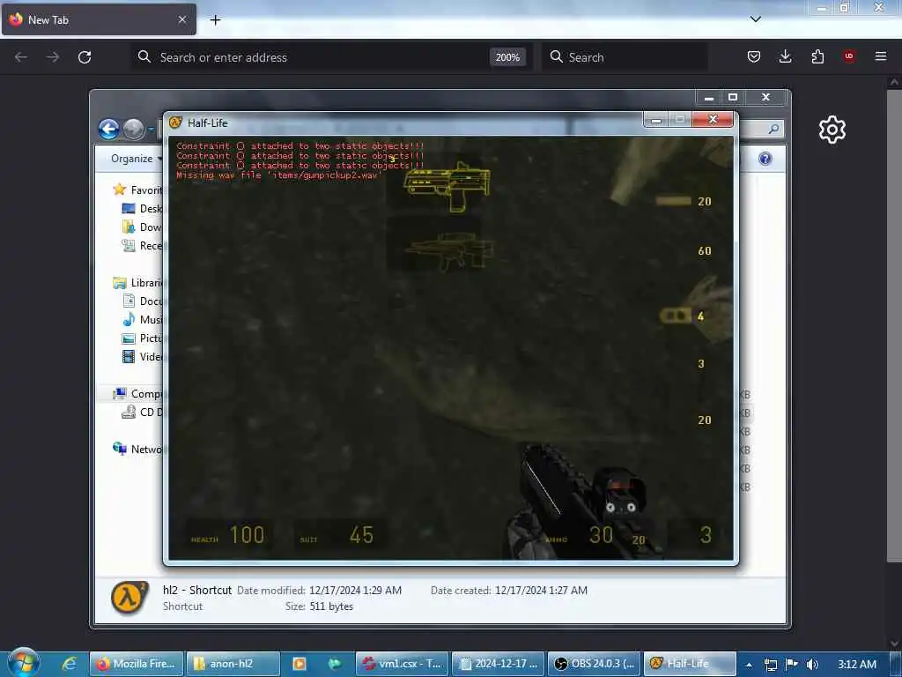Click the 200% zoom level badge

(x=507, y=57)
